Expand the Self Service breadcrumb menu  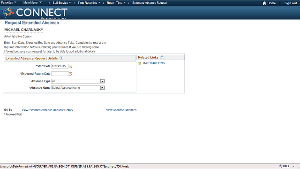pos(62,3)
